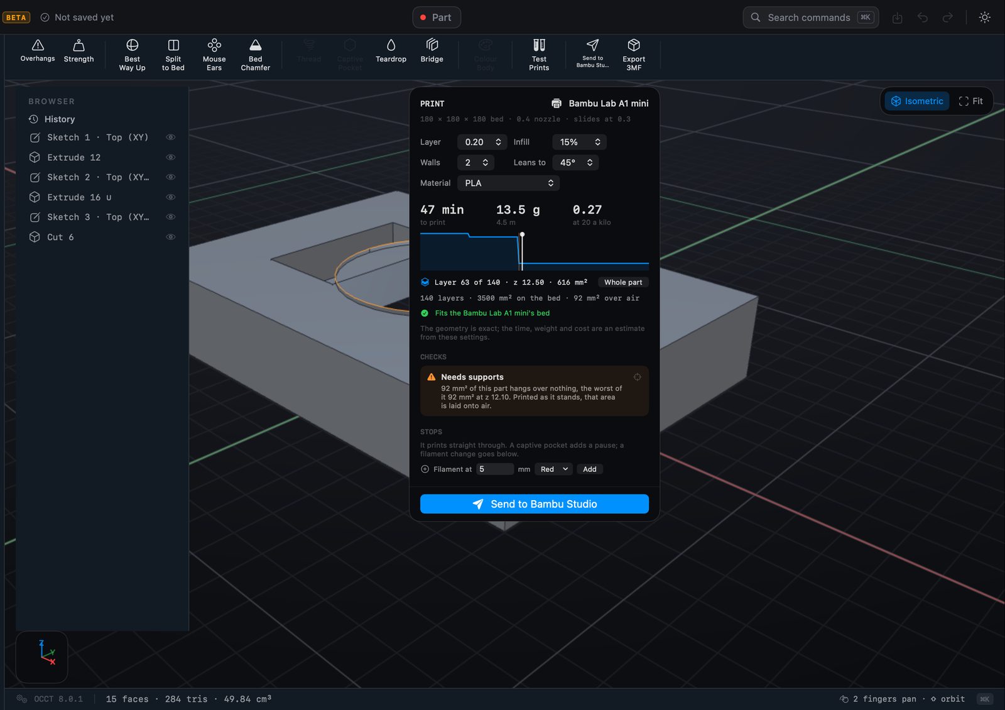
Task: Click the '13.5 g' weight estimate
Action: [x=518, y=210]
